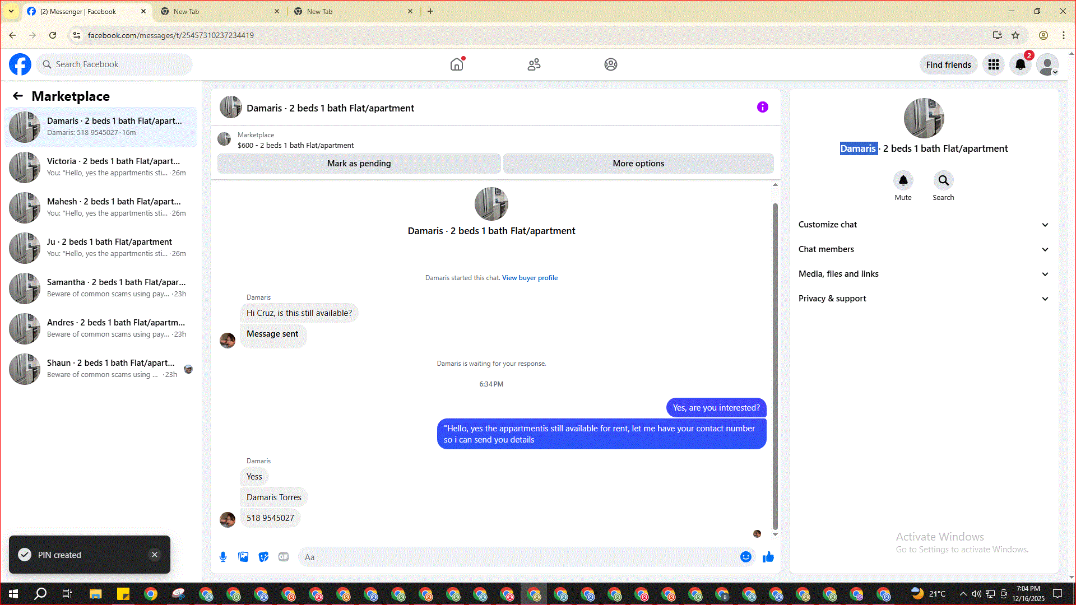Image resolution: width=1076 pixels, height=605 pixels.
Task: Dismiss the PIN created notification
Action: point(155,555)
